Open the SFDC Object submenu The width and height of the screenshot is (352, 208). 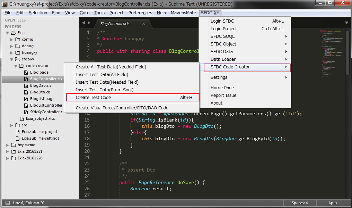coord(245,44)
